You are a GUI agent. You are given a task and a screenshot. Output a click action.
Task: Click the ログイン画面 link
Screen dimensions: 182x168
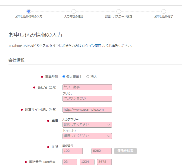91,46
